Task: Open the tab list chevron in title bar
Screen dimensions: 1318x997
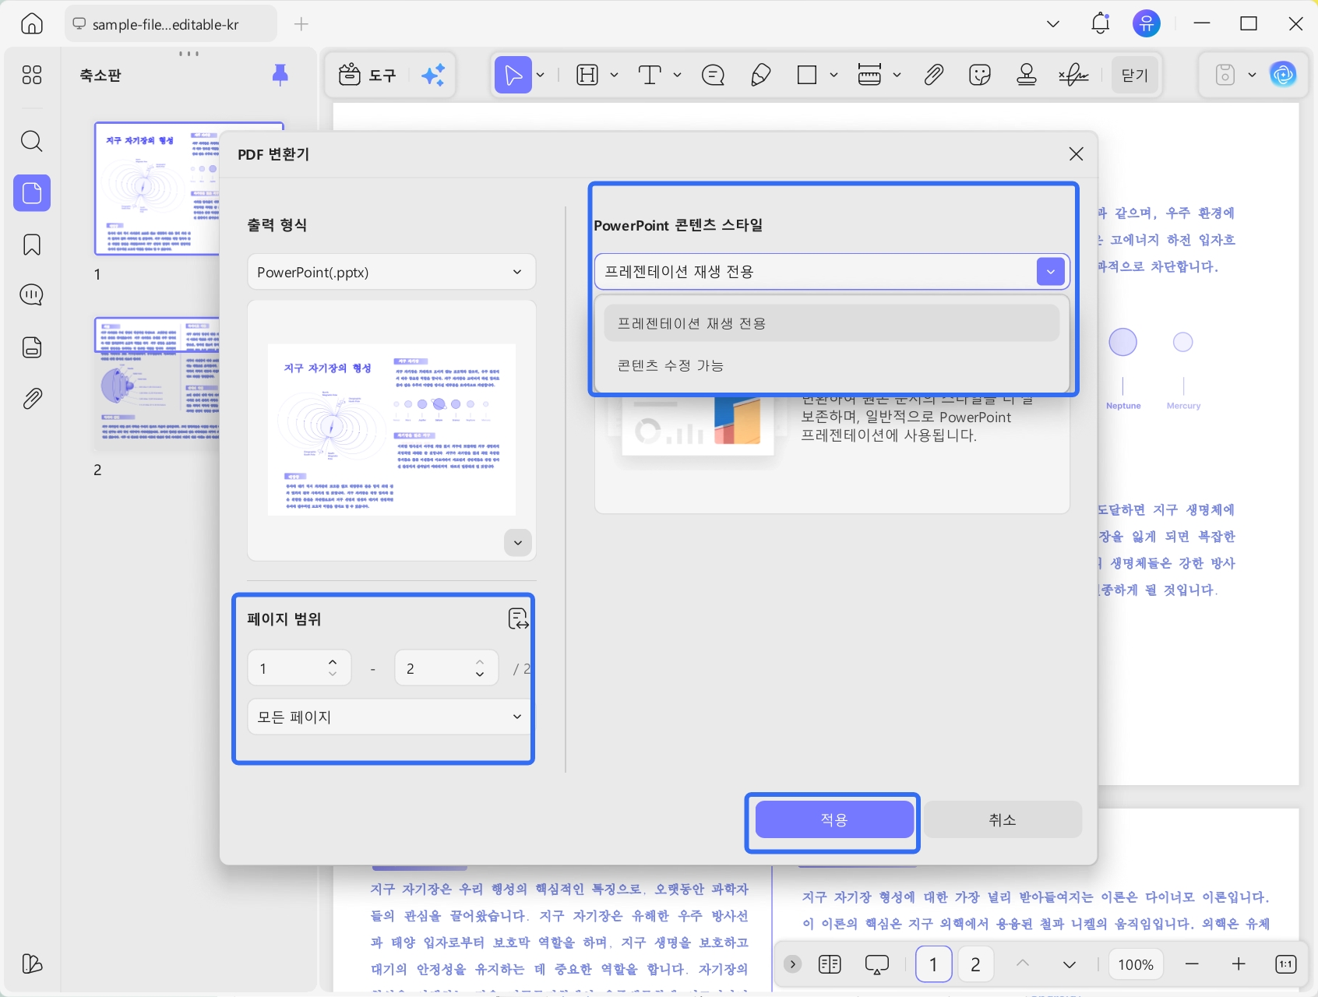Action: tap(1053, 24)
